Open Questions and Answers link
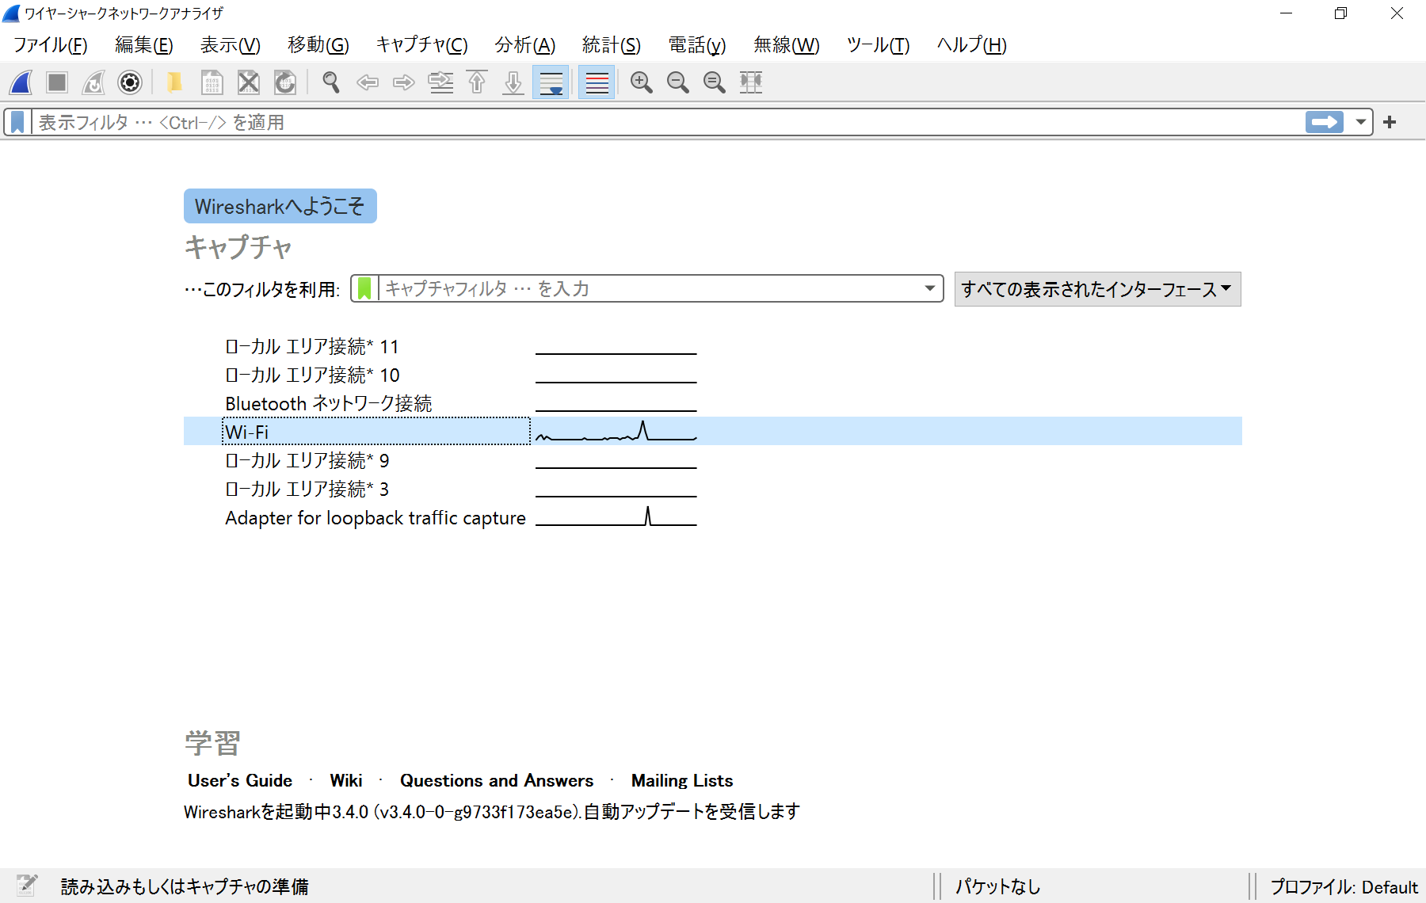Screen dimensions: 1426x903 point(497,780)
